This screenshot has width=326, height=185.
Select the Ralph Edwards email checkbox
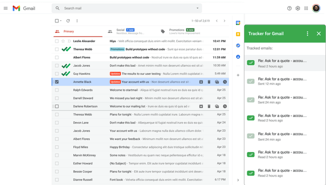[57, 90]
